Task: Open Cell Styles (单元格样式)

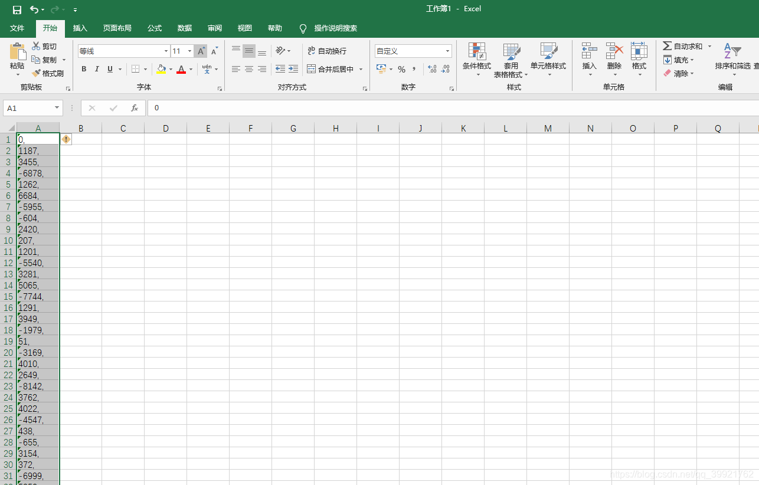Action: (x=548, y=60)
